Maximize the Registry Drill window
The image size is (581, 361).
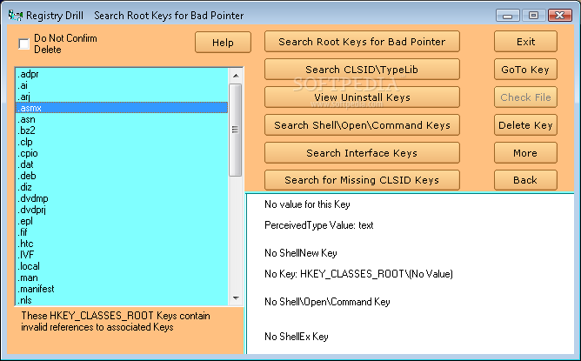[533, 15]
